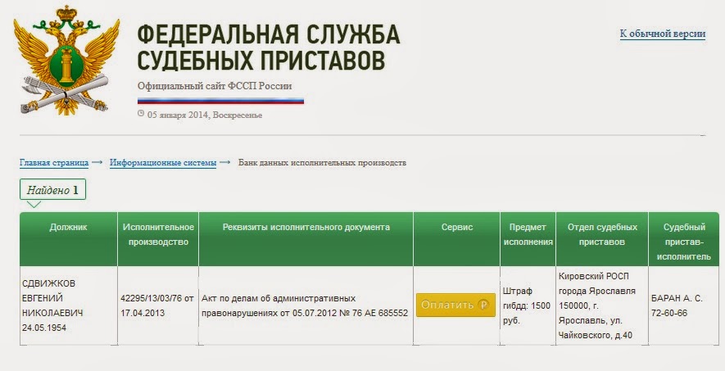Click the FSSP double-headed eagle emblem
This screenshot has width=725, height=371.
66,60
